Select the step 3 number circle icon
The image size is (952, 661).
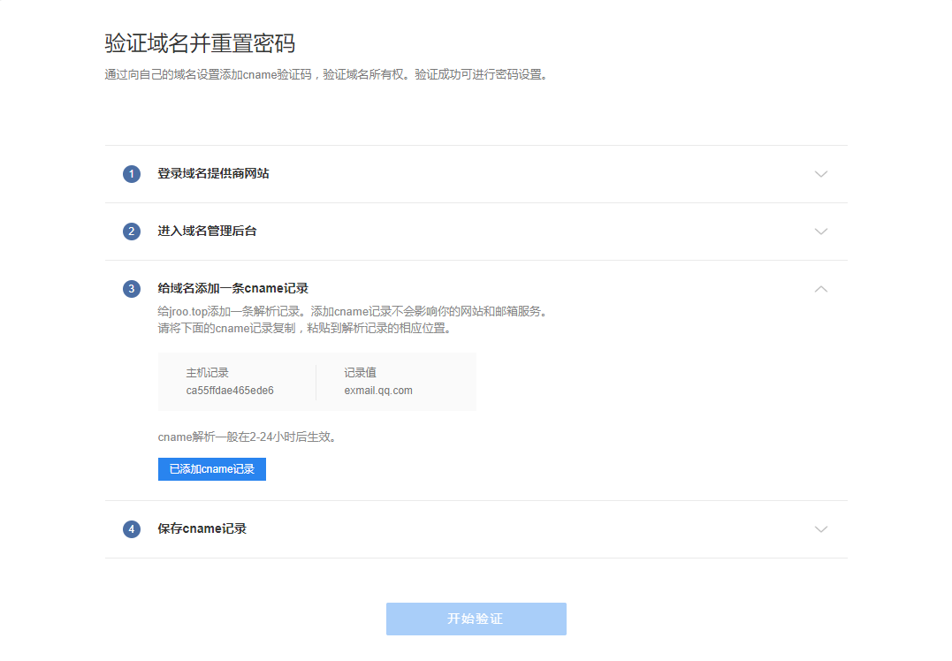tap(132, 289)
